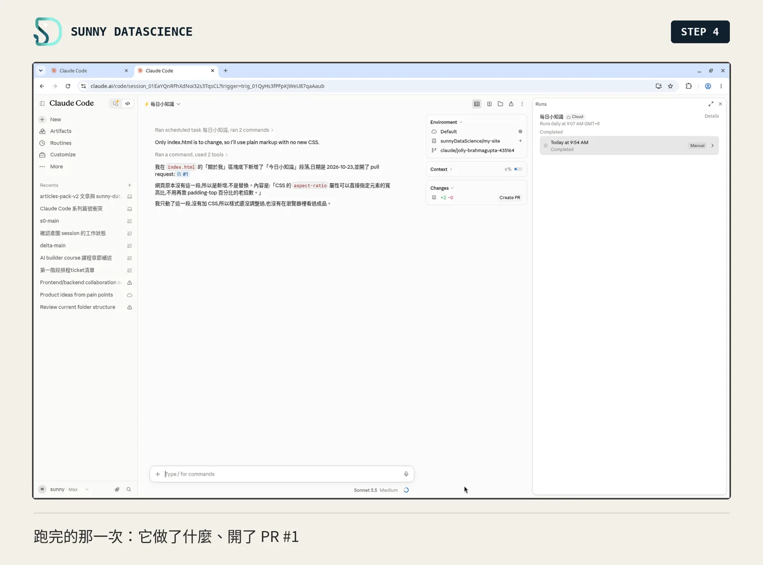
Task: Collapse the Changes section
Action: (442, 188)
